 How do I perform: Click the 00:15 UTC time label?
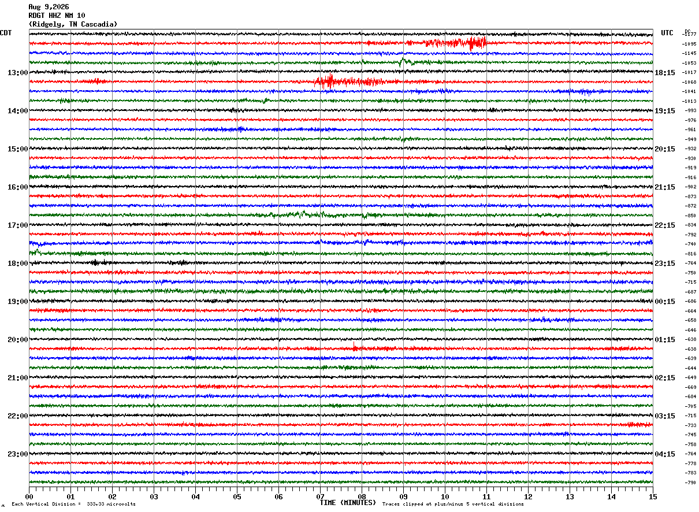665,302
